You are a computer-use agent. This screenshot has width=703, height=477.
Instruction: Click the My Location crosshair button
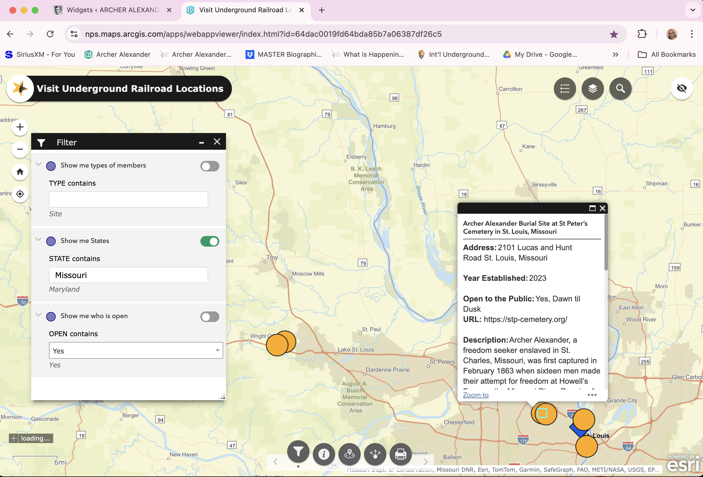(20, 194)
